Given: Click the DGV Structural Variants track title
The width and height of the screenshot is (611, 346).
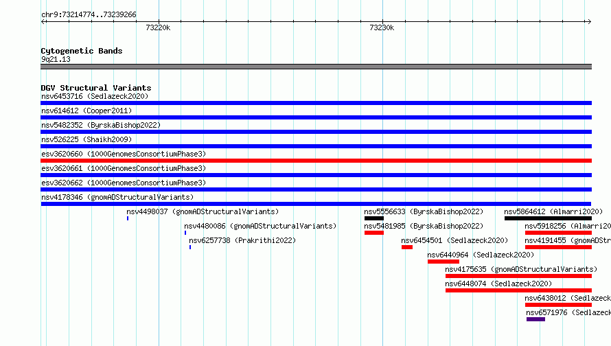Looking at the screenshot, I should coord(96,88).
